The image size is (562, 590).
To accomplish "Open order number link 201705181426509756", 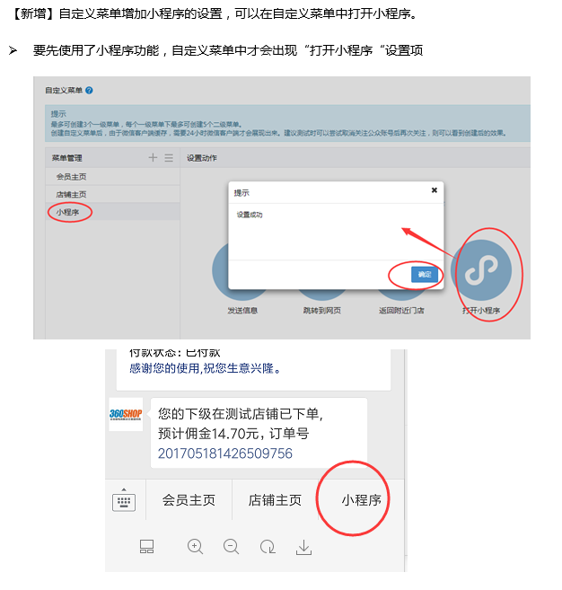I will coord(225,454).
